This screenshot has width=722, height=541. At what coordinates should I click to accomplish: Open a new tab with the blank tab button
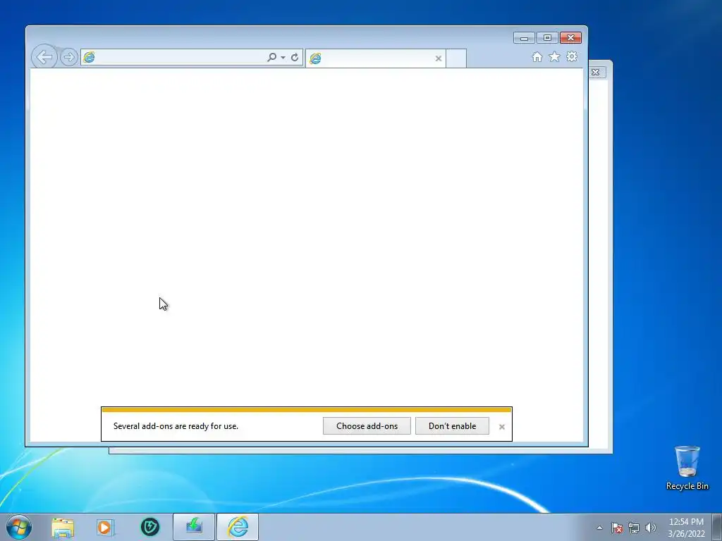click(456, 58)
